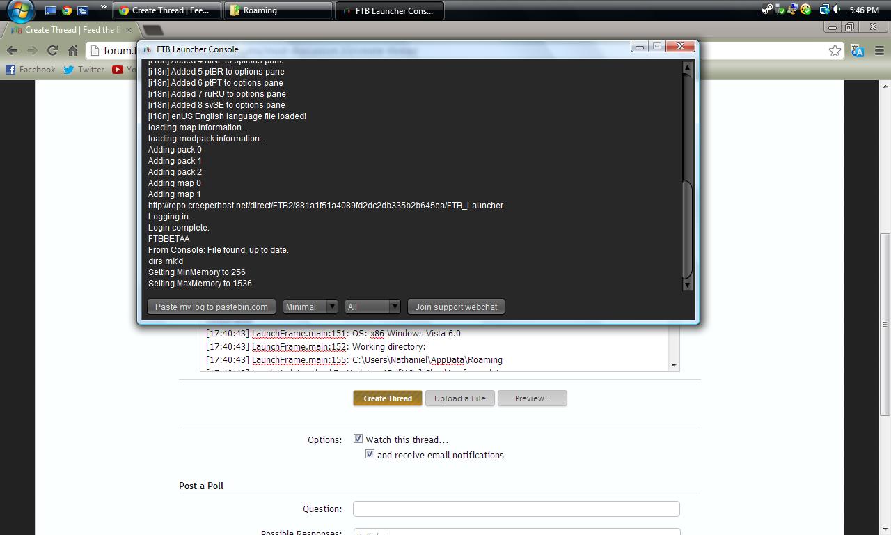Click the Safely Remove Hardware tray icon

(780, 10)
